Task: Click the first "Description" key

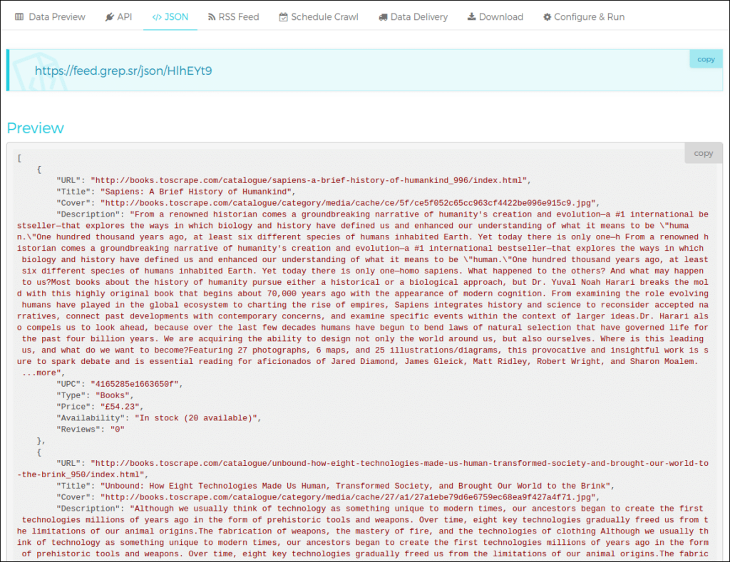Action: 88,214
